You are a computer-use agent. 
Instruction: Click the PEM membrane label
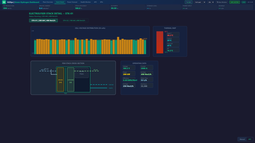click(x=66, y=93)
